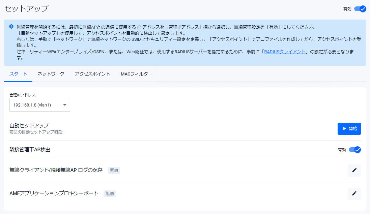Click the pencil icon for AMFアプリケーションプロキシーポート
This screenshot has width=370, height=214.
point(354,193)
